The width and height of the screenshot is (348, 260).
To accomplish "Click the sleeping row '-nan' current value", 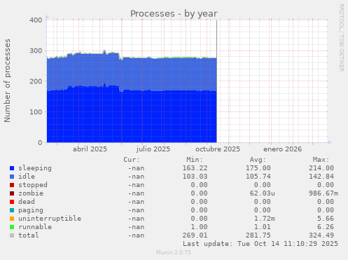I will 136,168.
